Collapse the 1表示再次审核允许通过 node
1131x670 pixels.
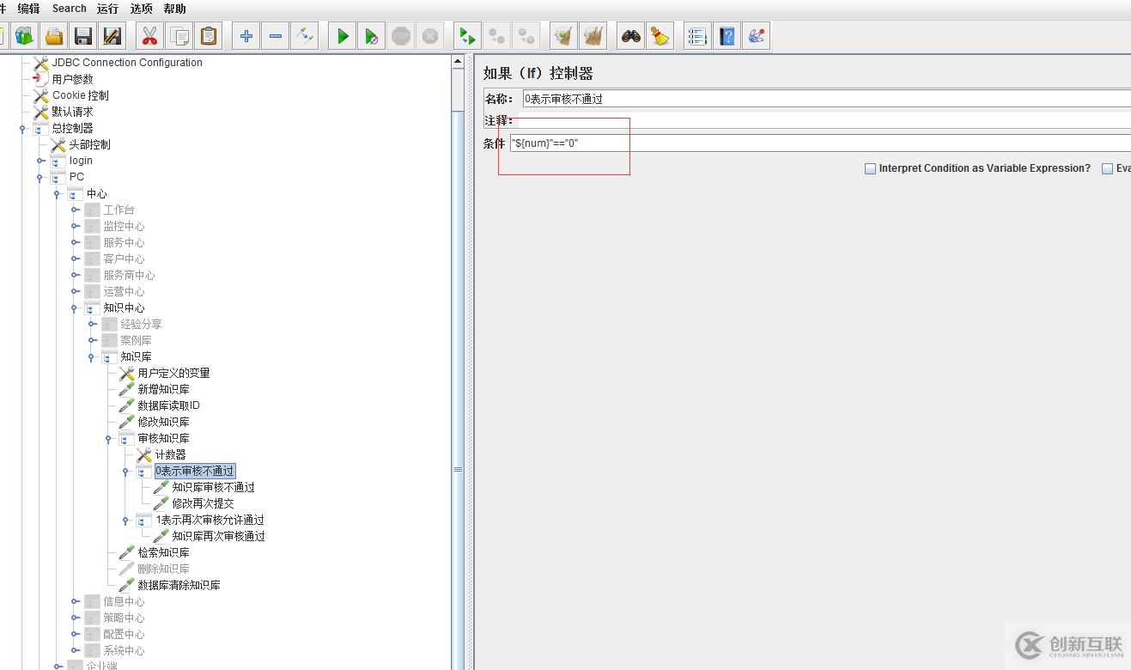point(126,520)
